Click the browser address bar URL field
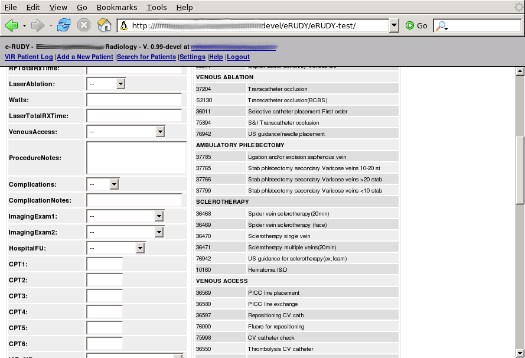525x358 pixels. 253,25
